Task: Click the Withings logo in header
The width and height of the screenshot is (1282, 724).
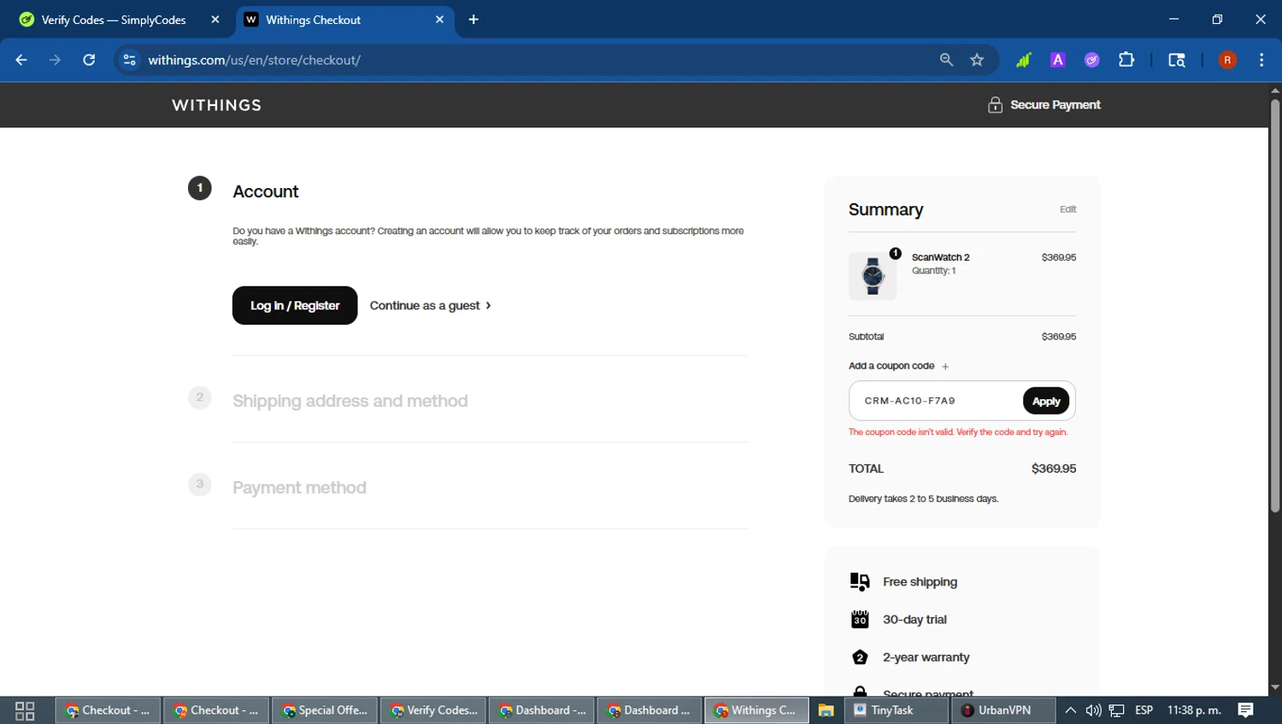Action: pos(216,105)
